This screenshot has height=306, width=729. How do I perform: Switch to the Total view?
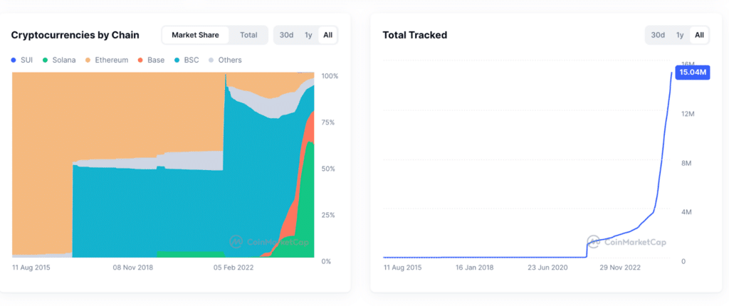point(248,35)
